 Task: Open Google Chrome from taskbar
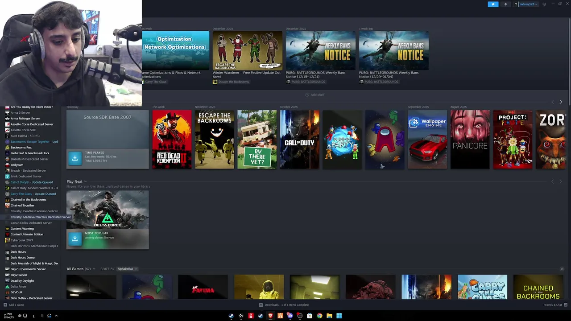(x=319, y=316)
